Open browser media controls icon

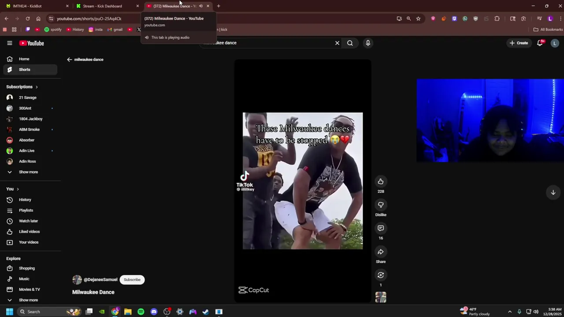pos(539,18)
